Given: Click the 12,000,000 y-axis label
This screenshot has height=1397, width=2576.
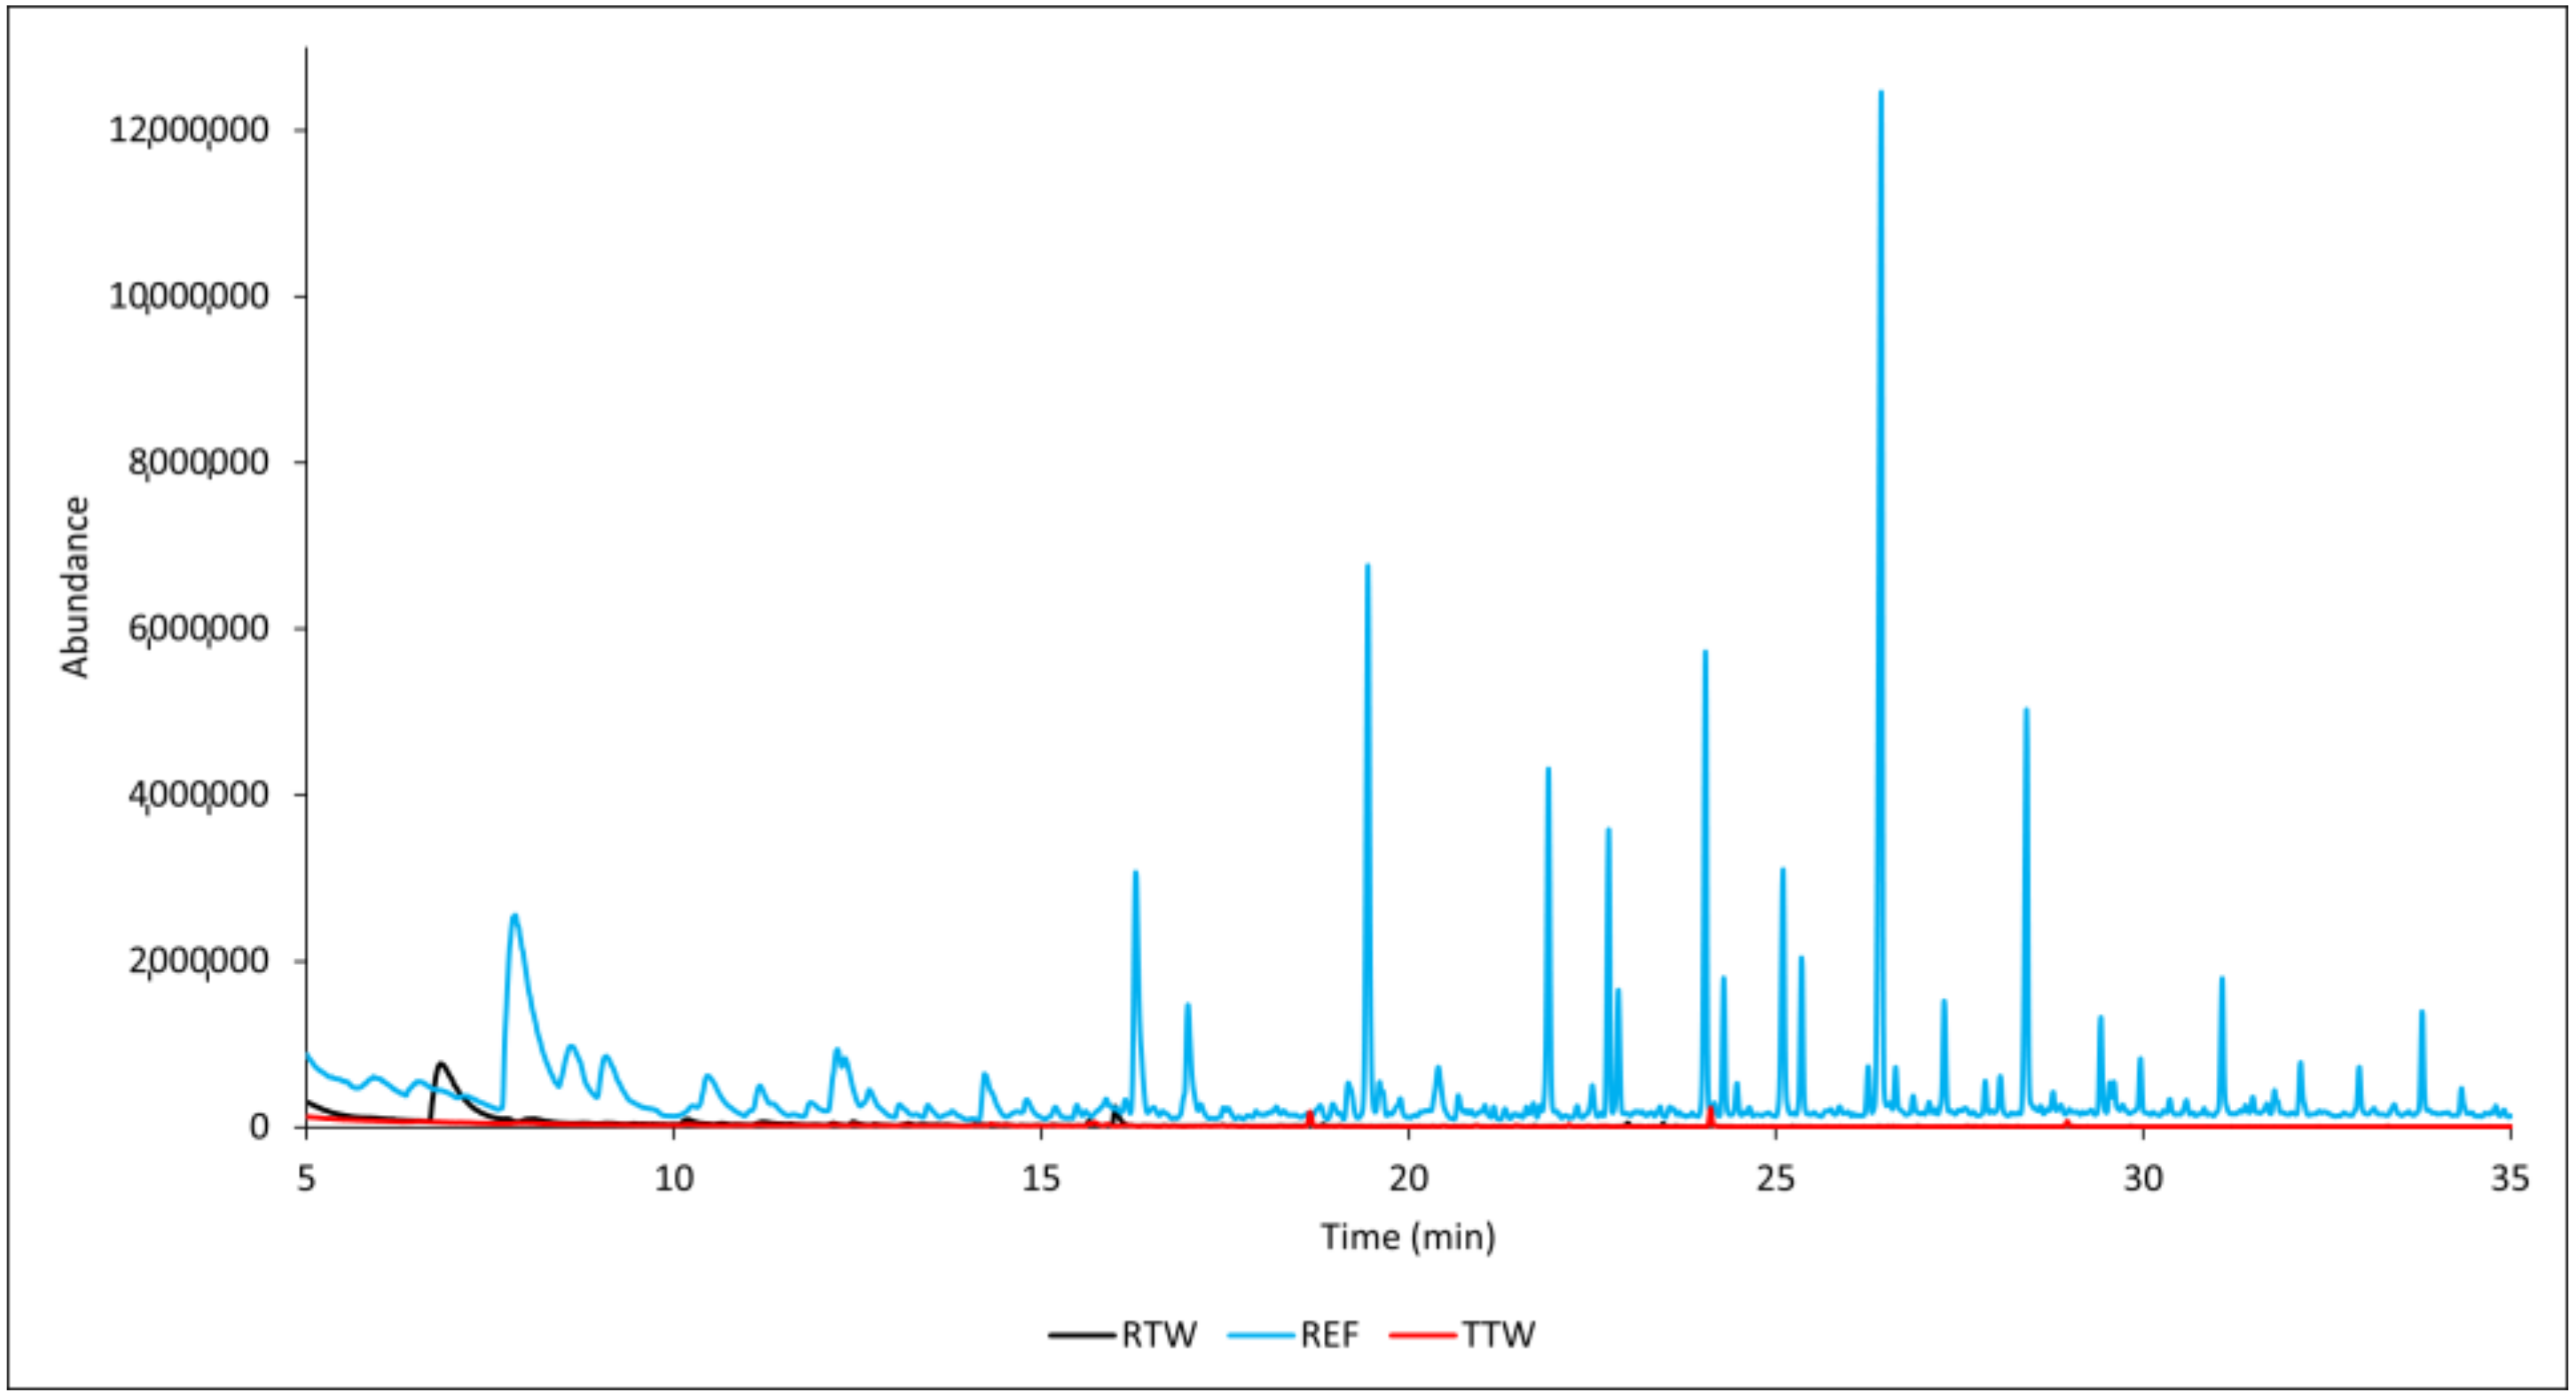Looking at the screenshot, I should pos(189,130).
